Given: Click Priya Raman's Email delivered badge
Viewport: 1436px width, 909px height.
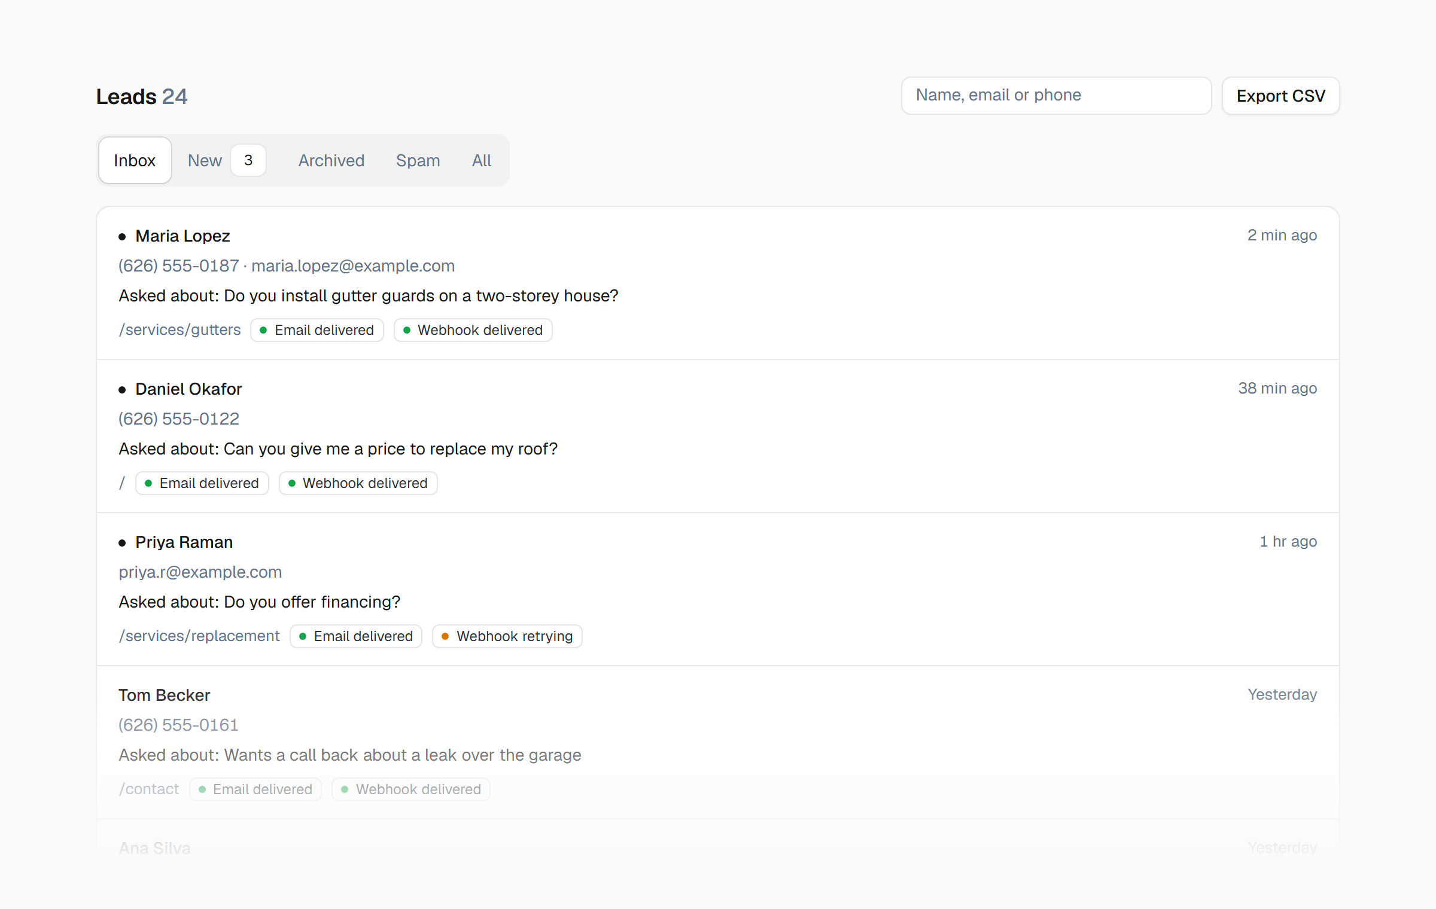Looking at the screenshot, I should pyautogui.click(x=356, y=636).
